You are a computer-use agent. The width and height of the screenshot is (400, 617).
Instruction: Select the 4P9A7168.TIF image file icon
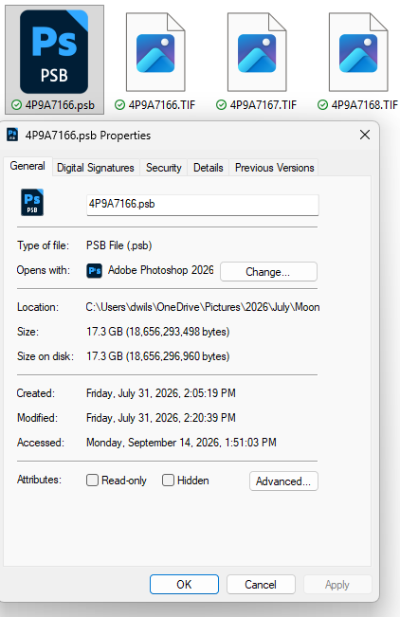[358, 52]
